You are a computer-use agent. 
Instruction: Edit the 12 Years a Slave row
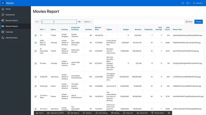point(36,96)
